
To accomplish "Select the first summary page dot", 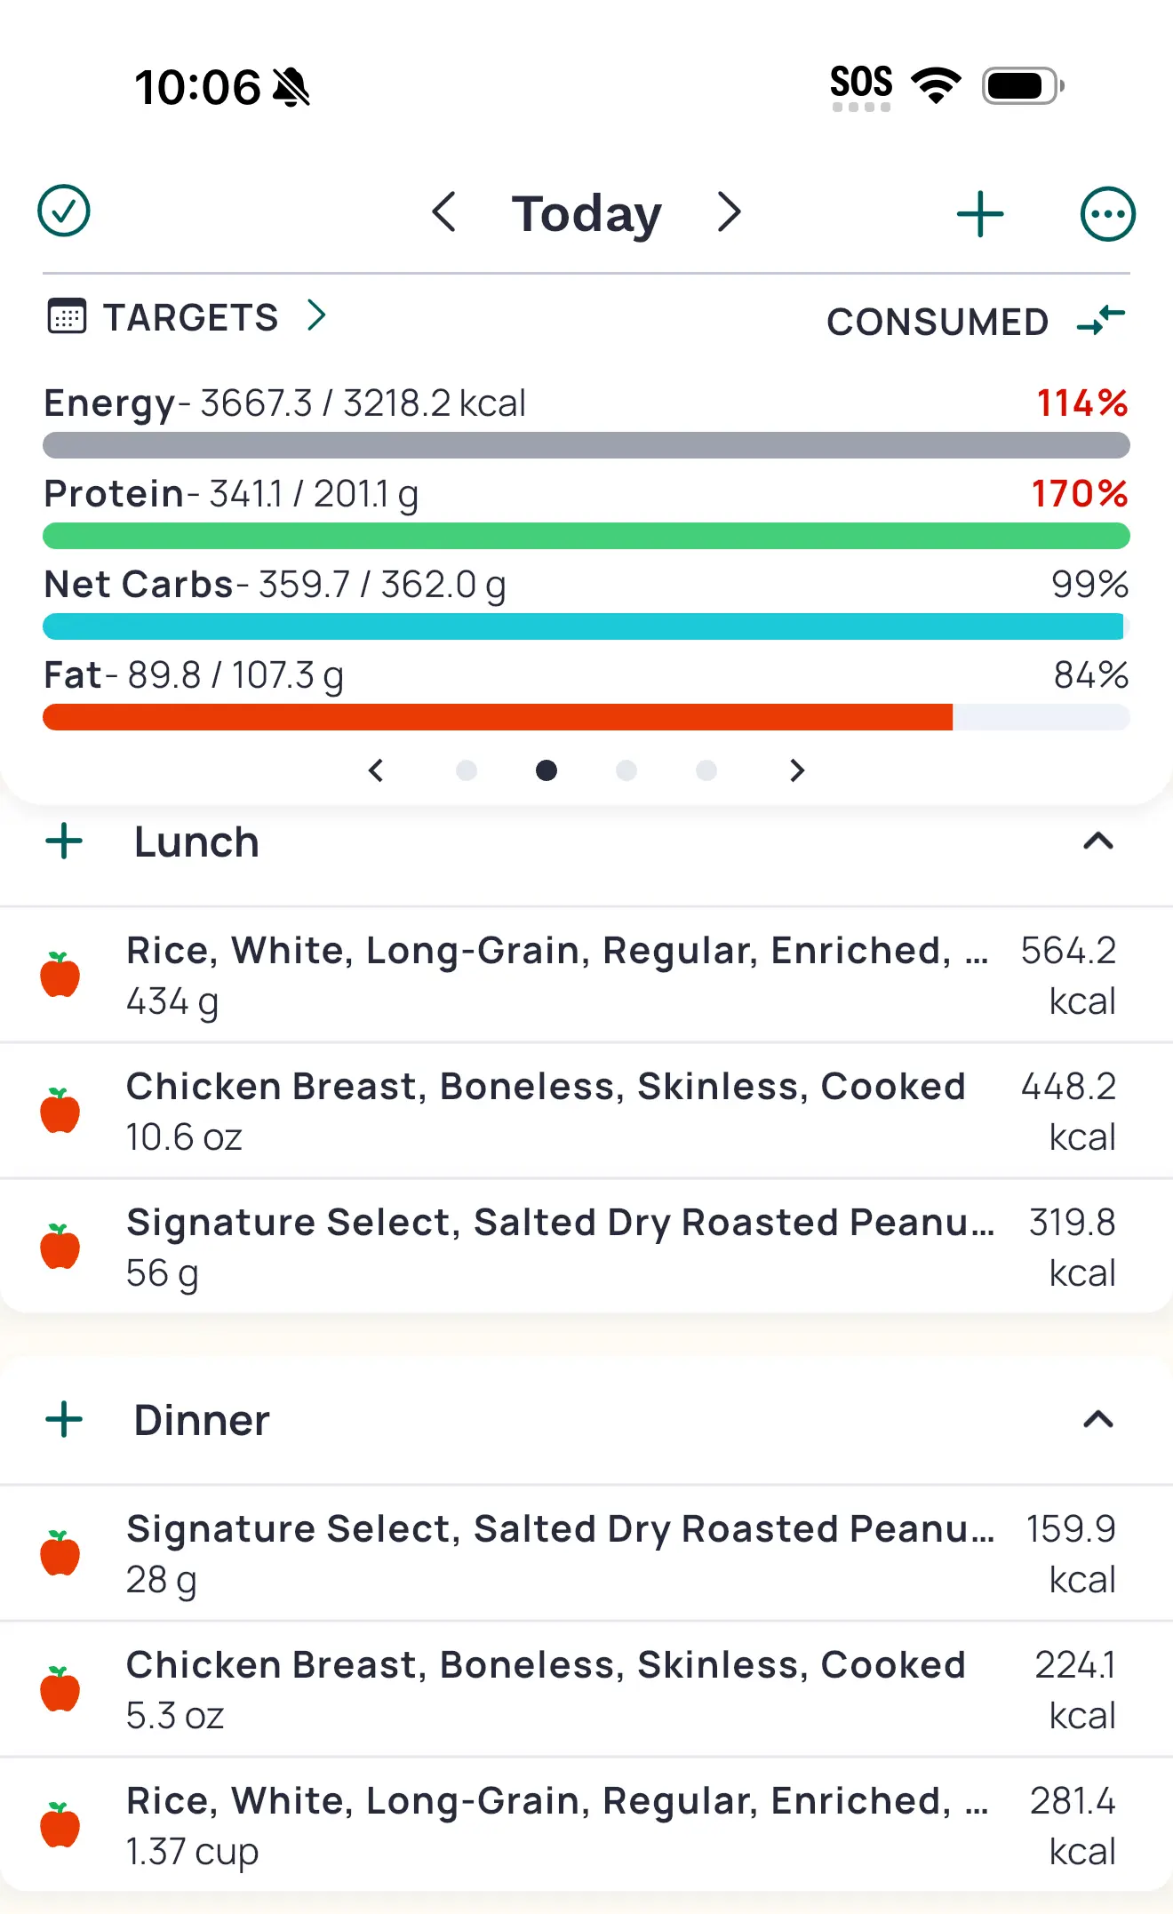I will click(x=467, y=770).
